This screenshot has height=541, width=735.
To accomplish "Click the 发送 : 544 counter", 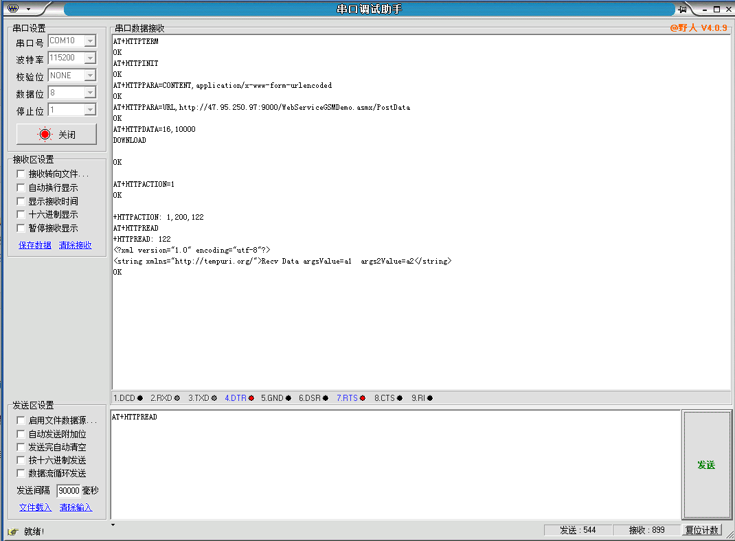I will coord(578,530).
